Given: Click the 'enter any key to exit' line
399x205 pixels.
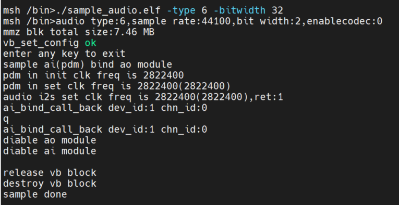Looking at the screenshot, I should pos(64,54).
